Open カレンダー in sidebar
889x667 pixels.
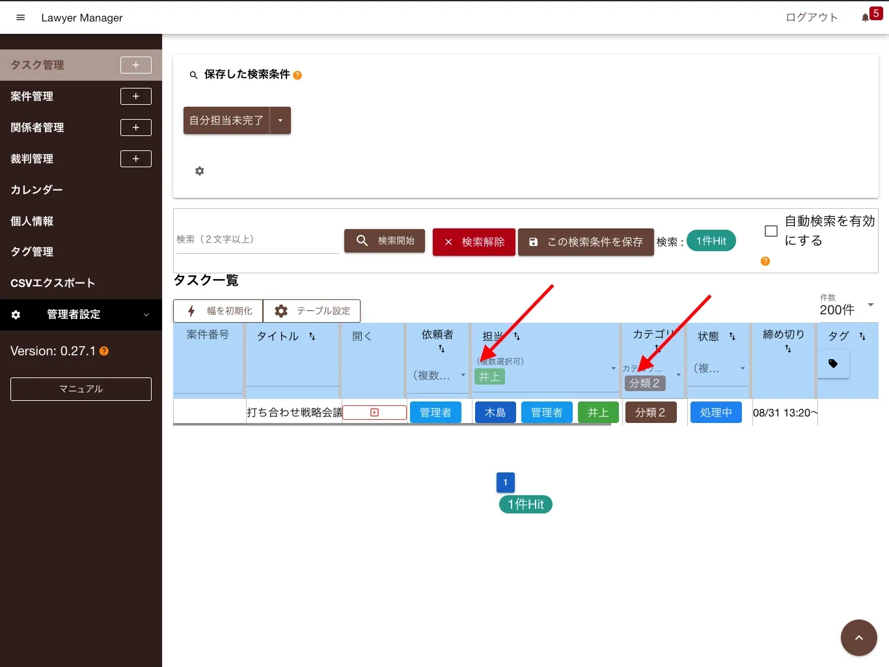pyautogui.click(x=36, y=190)
